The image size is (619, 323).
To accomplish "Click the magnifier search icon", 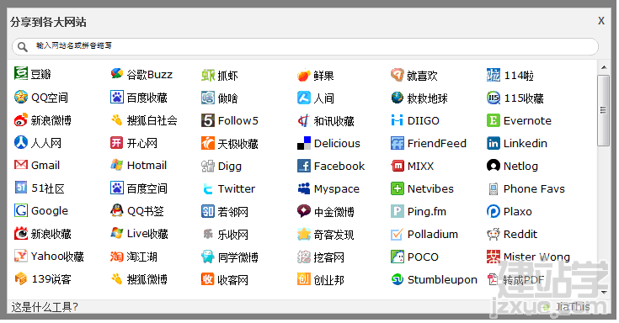I will point(23,46).
